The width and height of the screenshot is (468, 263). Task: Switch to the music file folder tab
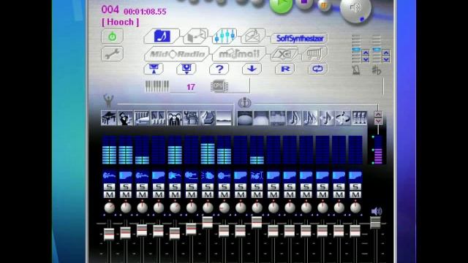click(x=162, y=37)
